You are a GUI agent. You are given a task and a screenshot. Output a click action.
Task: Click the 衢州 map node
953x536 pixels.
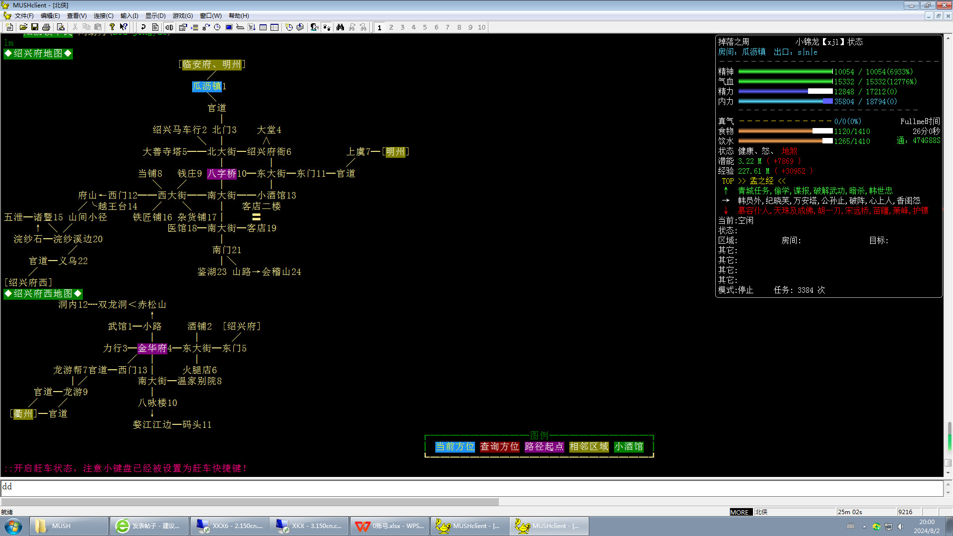tap(23, 414)
